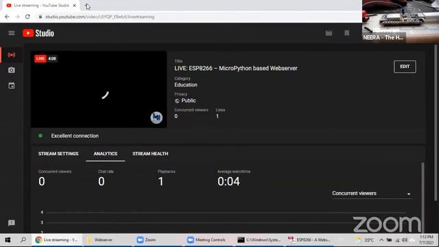The height and width of the screenshot is (247, 439).
Task: Open a new browser tab
Action: pyautogui.click(x=87, y=5)
